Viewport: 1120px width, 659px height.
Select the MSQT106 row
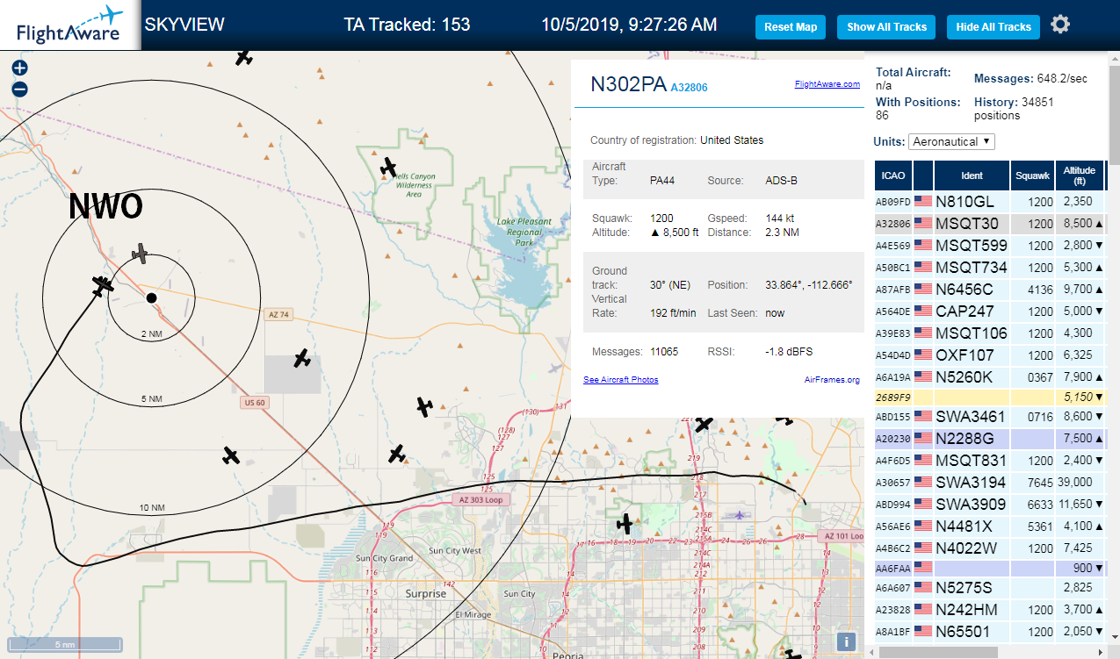[x=989, y=333]
